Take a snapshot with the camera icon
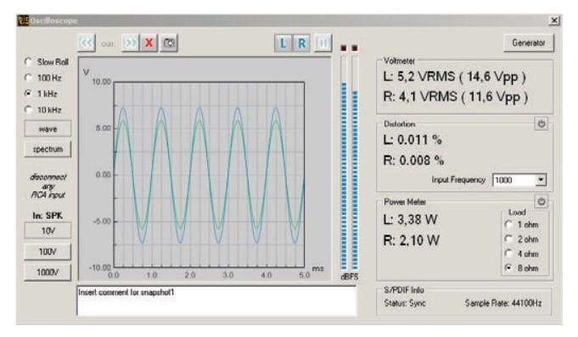The height and width of the screenshot is (337, 578). point(169,43)
